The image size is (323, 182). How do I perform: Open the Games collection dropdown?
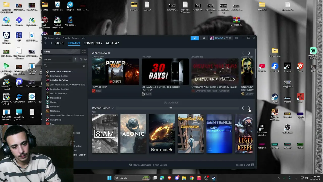[x=58, y=59]
